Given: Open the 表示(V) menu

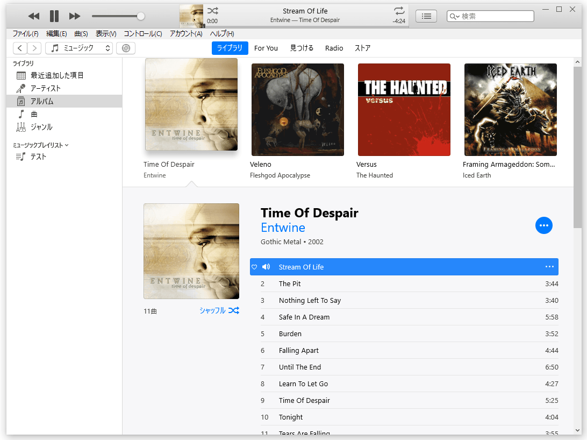Looking at the screenshot, I should pyautogui.click(x=106, y=34).
